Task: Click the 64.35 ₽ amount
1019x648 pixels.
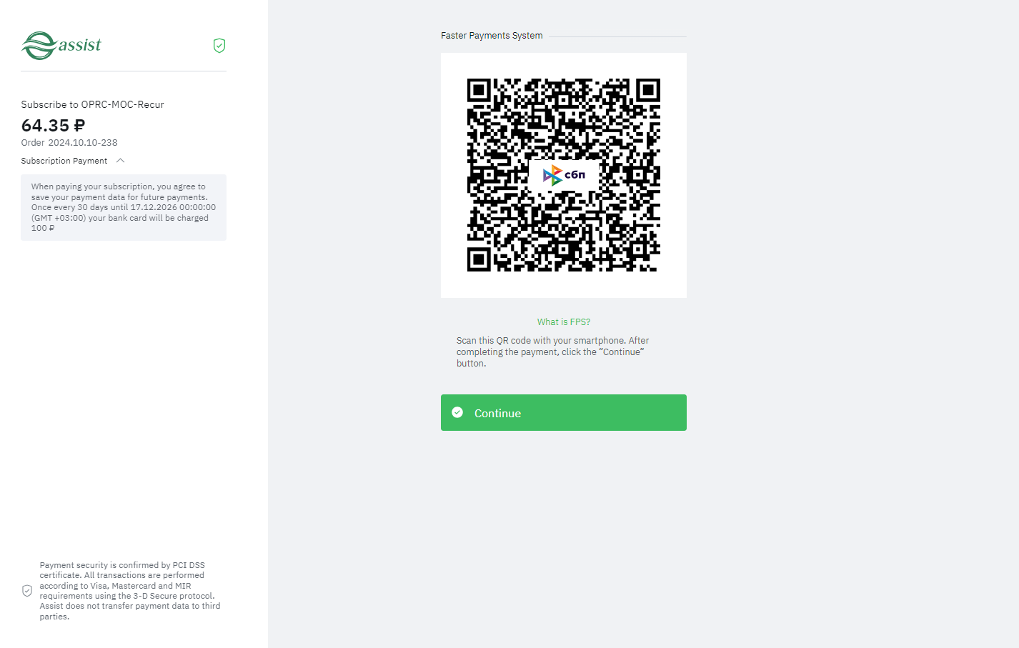Action: (x=53, y=126)
